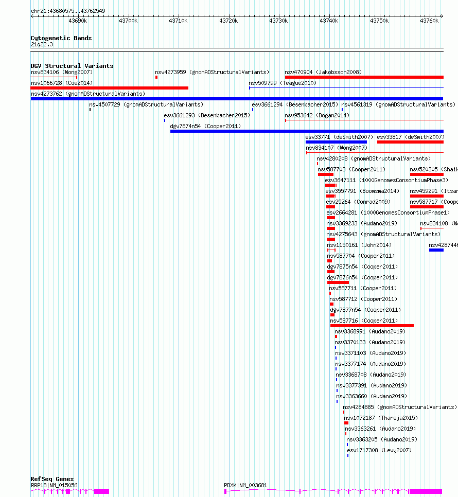Open esv3647111 (1000GenomesConsortiumPhase3) label
This screenshot has width=458, height=497.
(386, 180)
